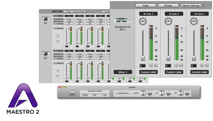Switch to the Output tab in mixer window
213x121 pixels.
coord(168,6)
